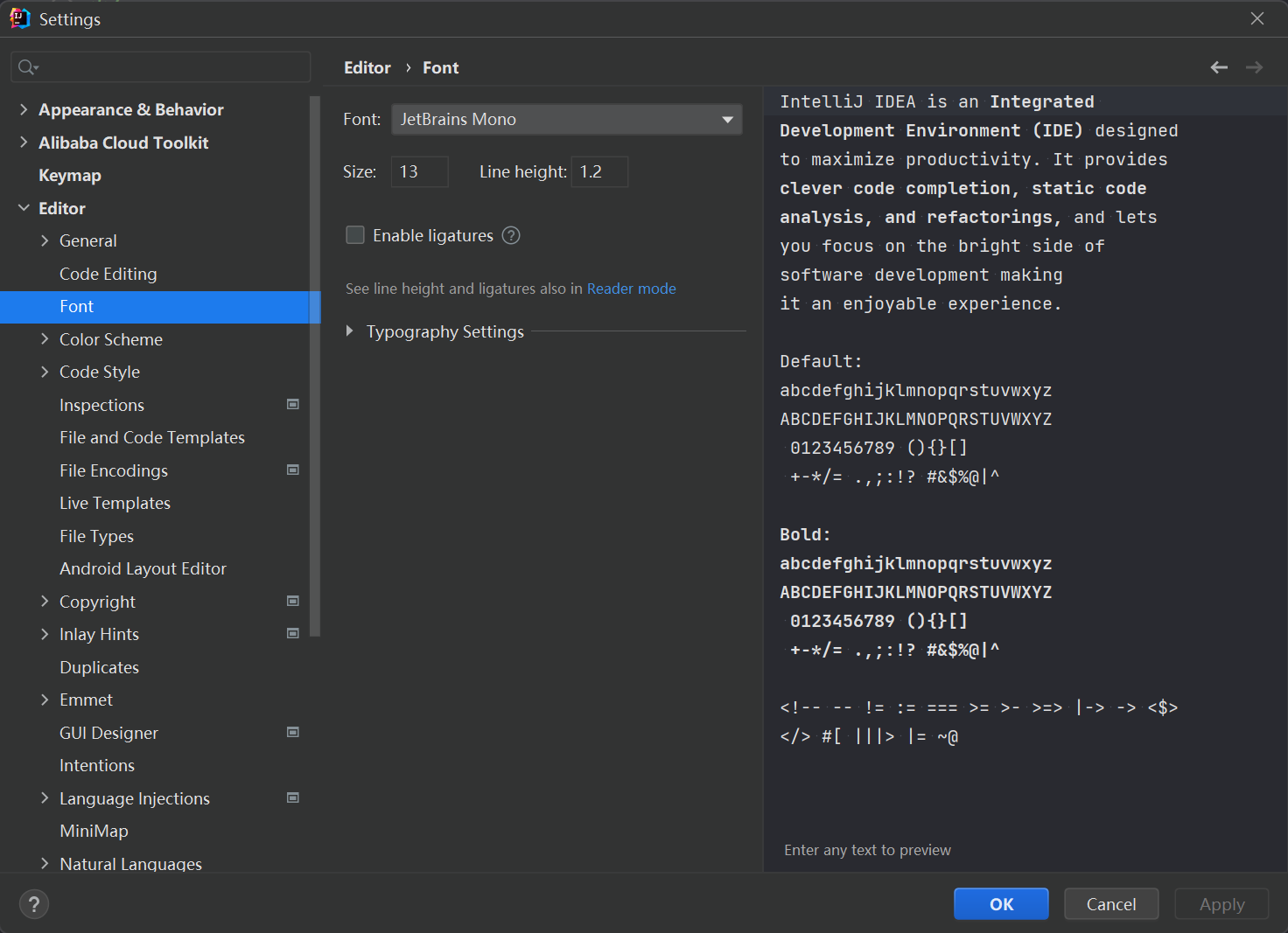Expand the Code Style node arrow
This screenshot has width=1288, height=933.
(x=45, y=372)
